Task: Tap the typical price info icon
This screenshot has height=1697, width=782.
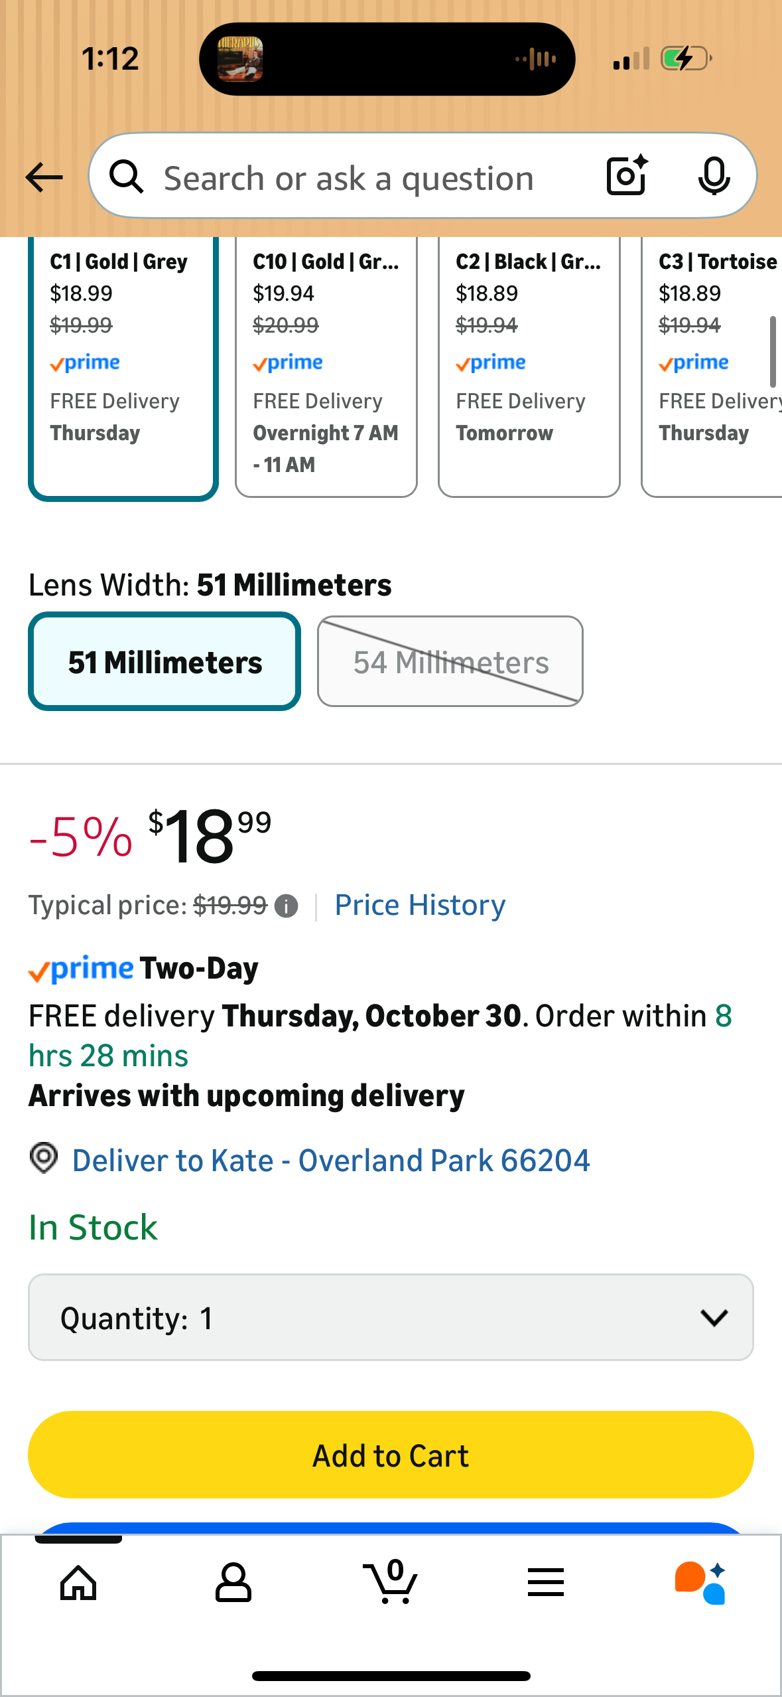Action: [286, 906]
